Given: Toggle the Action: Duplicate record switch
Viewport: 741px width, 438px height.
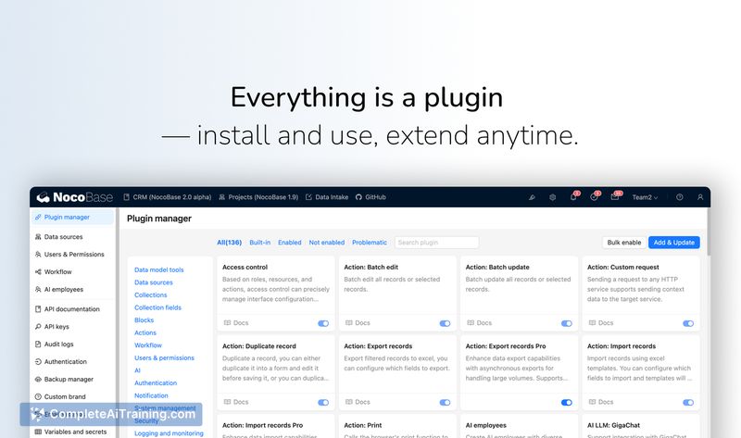Looking at the screenshot, I should [x=323, y=402].
